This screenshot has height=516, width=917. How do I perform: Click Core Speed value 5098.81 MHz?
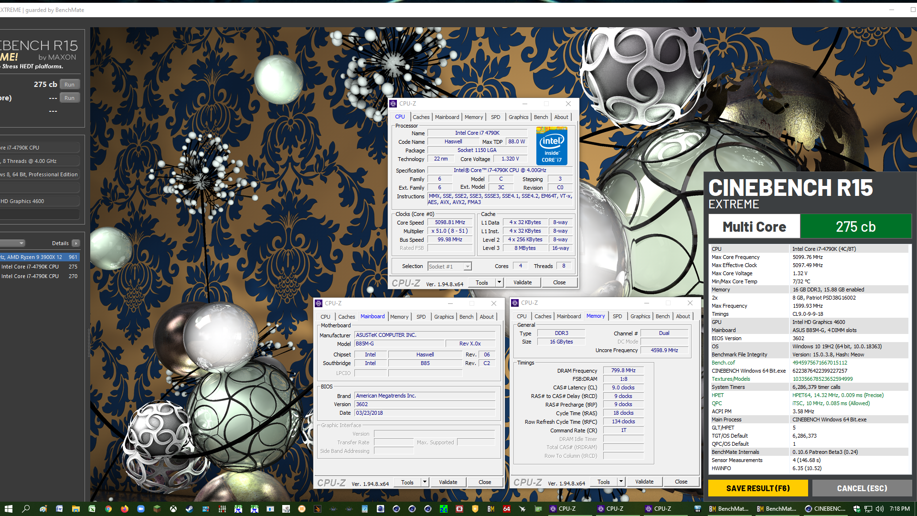449,222
